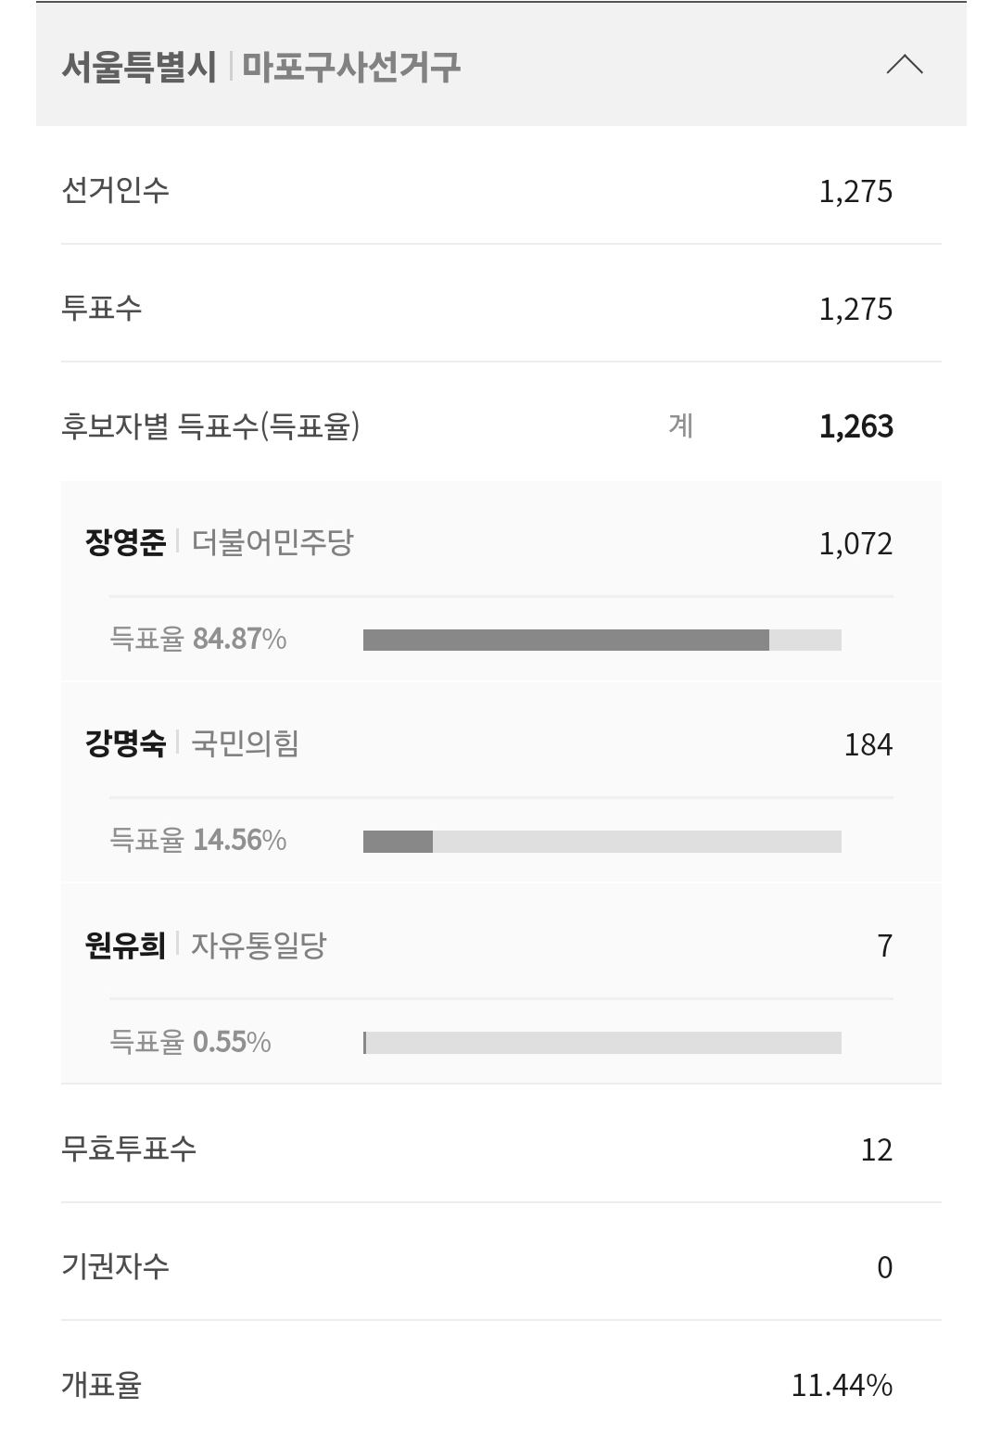The height and width of the screenshot is (1434, 1001).
Task: Select candidate 강명숙 name
Action: point(125,743)
